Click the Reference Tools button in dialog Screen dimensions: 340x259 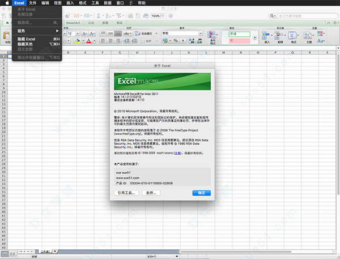pyautogui.click(x=126, y=193)
